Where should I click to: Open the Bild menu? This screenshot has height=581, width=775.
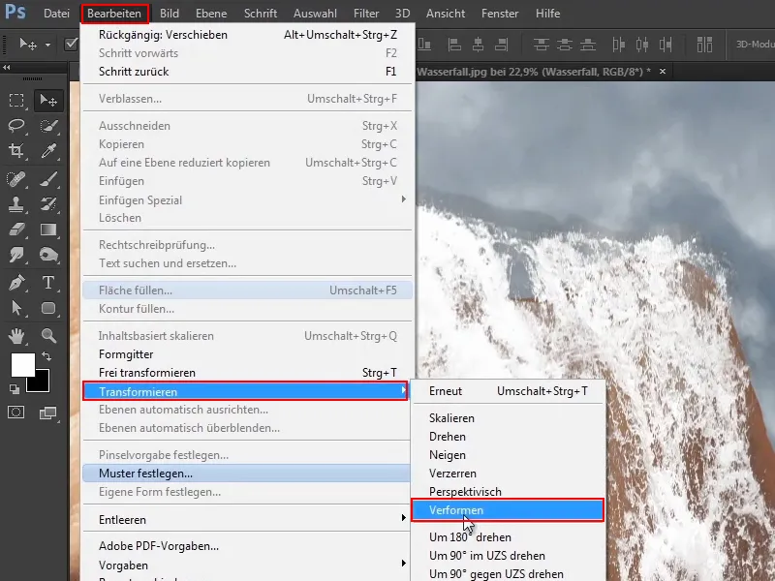pyautogui.click(x=169, y=14)
